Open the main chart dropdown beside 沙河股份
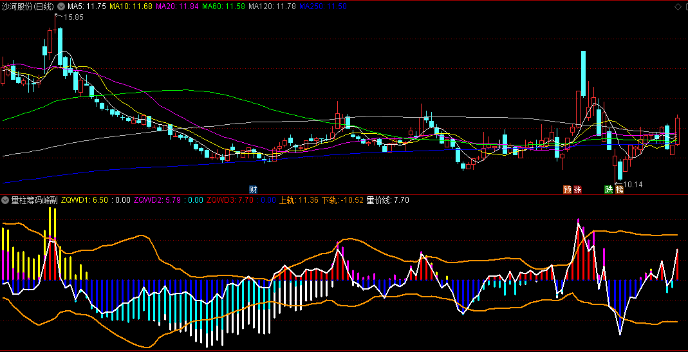The image size is (688, 352). 60,6
